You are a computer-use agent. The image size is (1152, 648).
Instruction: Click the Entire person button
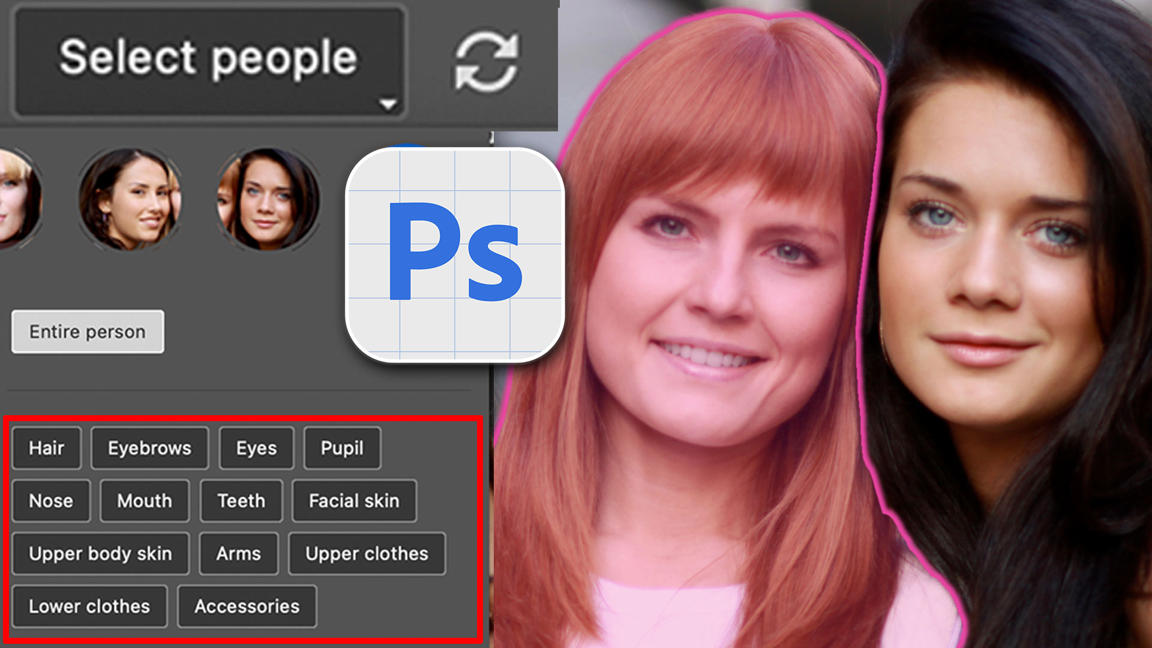coord(88,332)
